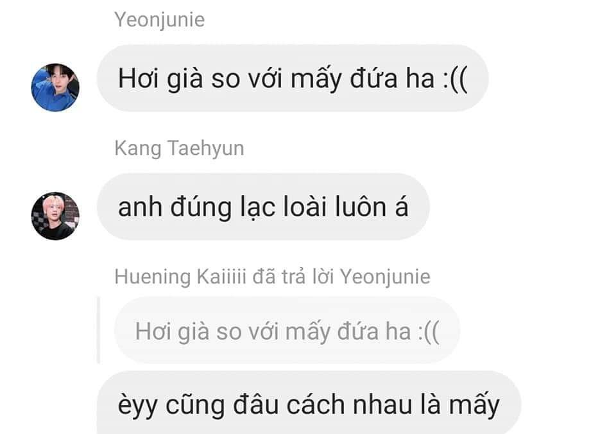
Task: Click "Huening Kaiiiii" in the reply header
Action: tap(181, 277)
